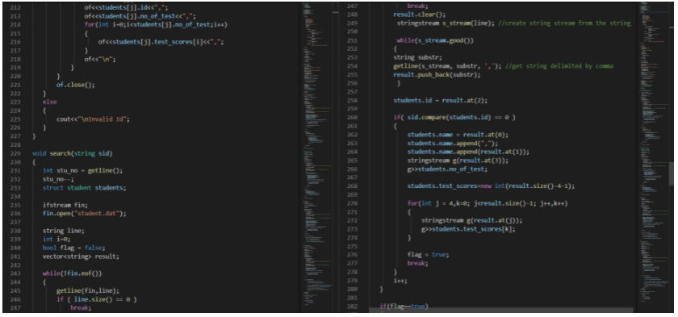The image size is (678, 317).
Task: Click the right pane's horizontal scrollbar at bottom
Action: tap(501, 309)
